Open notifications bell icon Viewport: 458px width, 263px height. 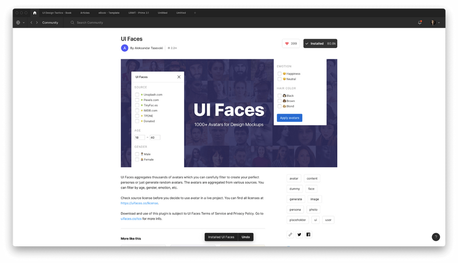(419, 22)
